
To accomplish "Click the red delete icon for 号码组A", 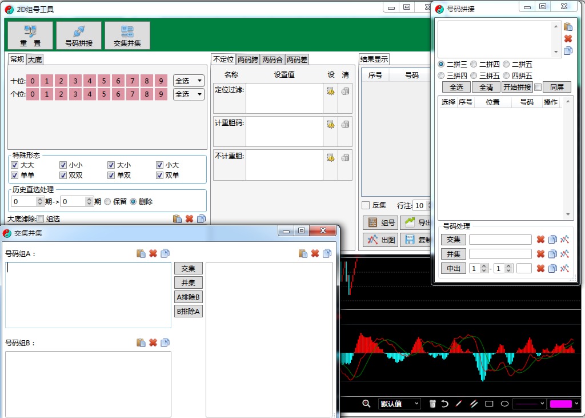I will [x=153, y=253].
